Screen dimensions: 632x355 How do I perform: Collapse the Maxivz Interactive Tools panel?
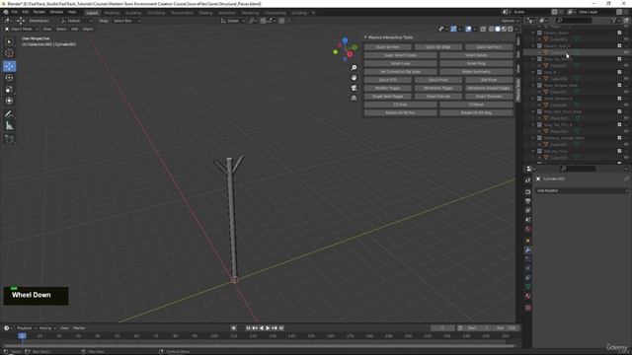point(365,37)
